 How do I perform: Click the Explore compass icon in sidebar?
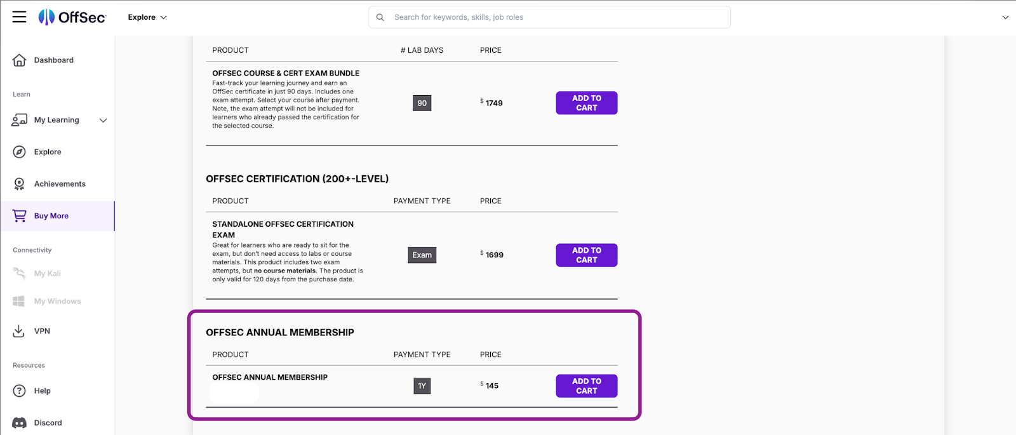point(19,152)
